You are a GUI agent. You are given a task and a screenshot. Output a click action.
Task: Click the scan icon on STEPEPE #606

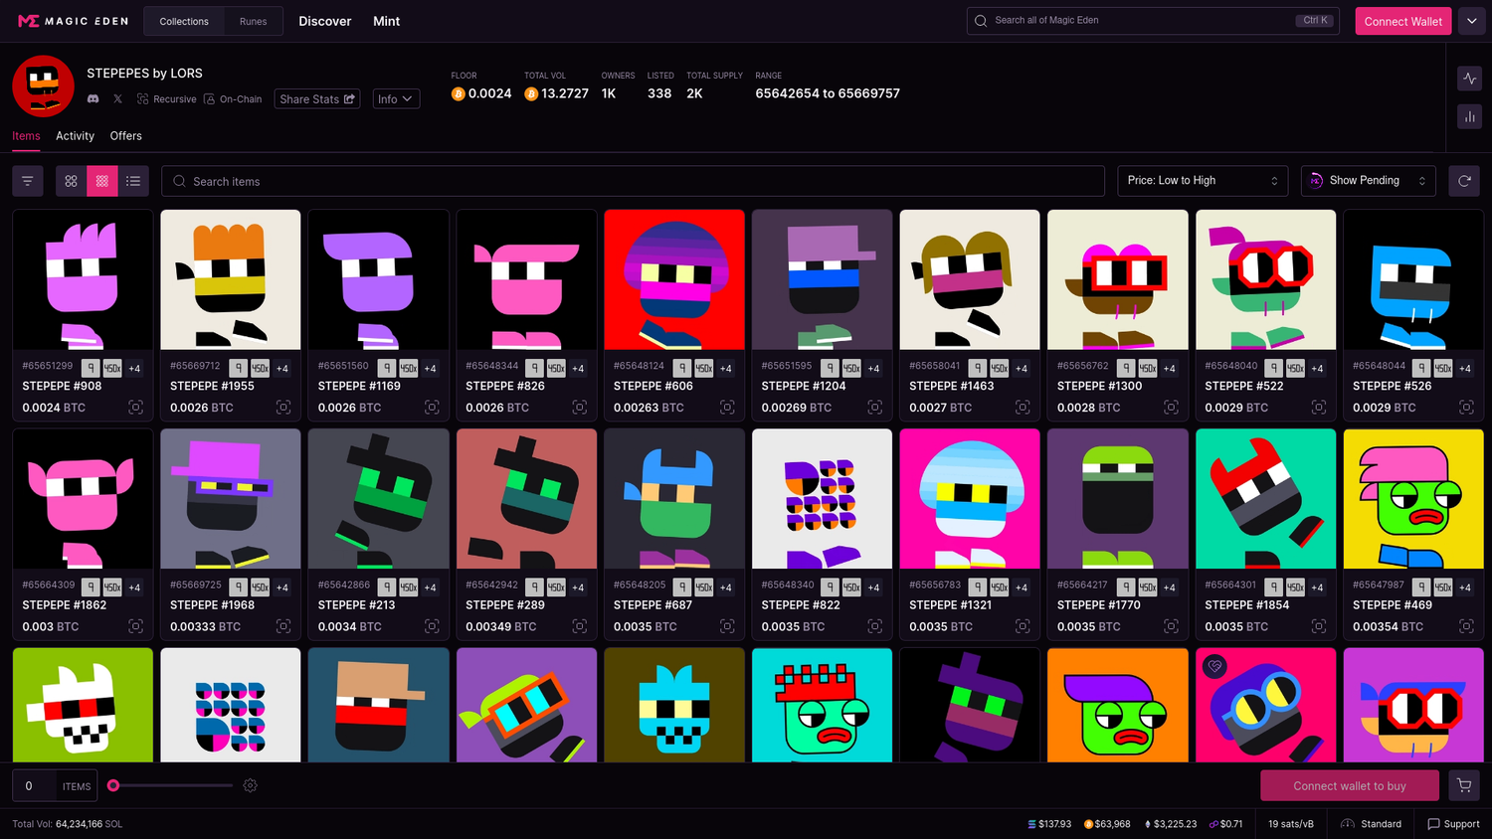click(727, 408)
